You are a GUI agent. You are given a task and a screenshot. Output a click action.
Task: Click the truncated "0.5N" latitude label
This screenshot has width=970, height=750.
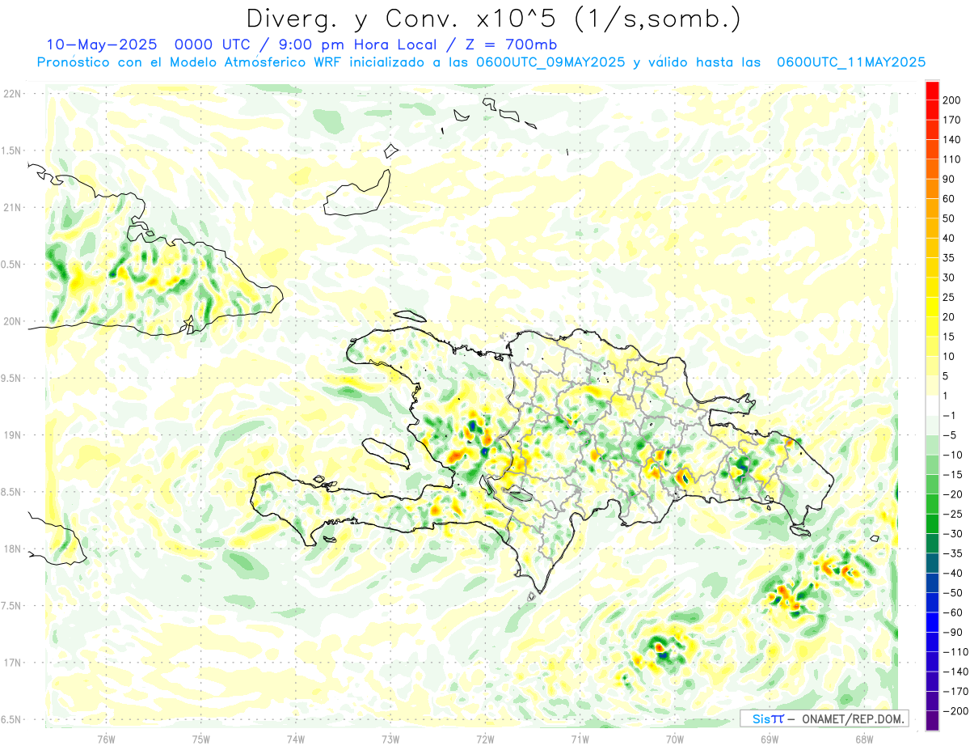11,265
